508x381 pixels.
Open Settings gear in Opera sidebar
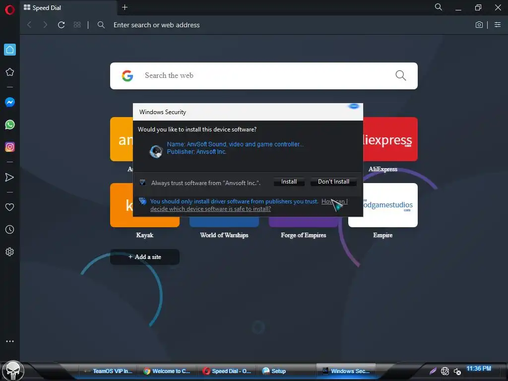click(10, 252)
